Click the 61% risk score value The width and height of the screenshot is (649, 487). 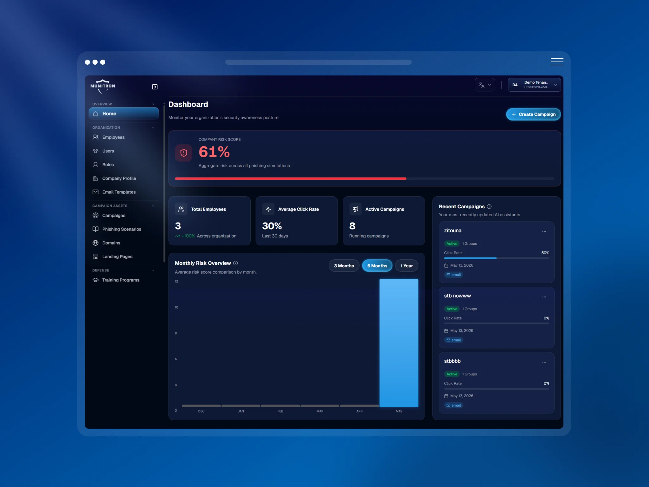click(x=214, y=152)
